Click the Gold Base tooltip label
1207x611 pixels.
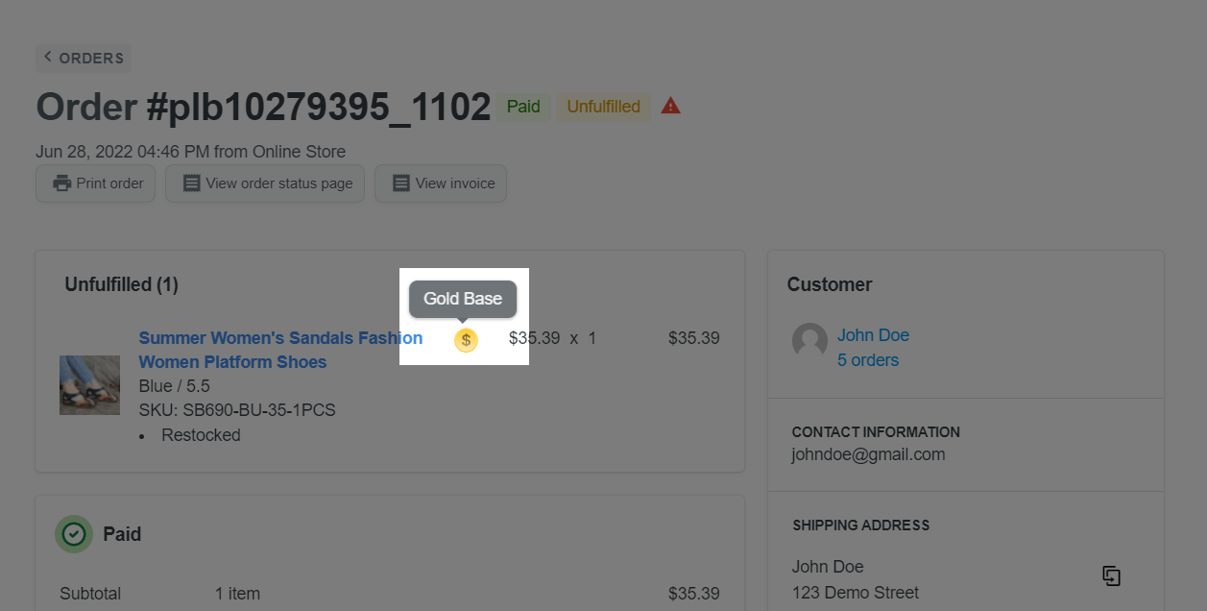(x=463, y=299)
